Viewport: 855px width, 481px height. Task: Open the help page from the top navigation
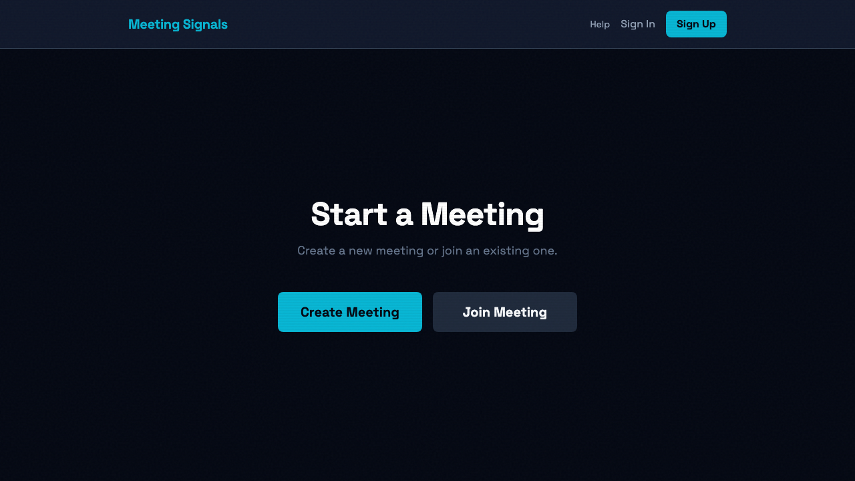pos(600,24)
